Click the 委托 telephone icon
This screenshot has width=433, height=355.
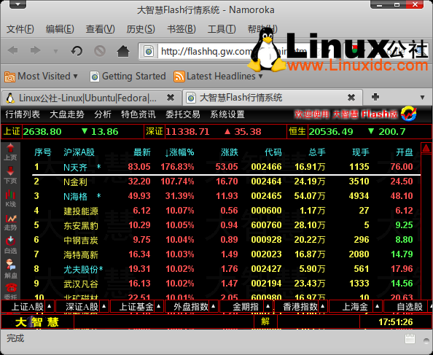[x=10, y=292]
